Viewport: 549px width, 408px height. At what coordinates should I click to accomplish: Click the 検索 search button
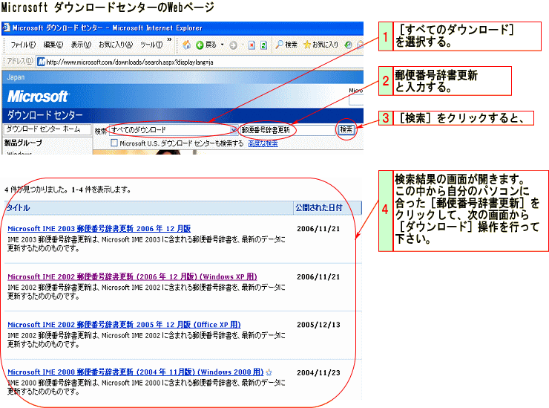[x=346, y=129]
